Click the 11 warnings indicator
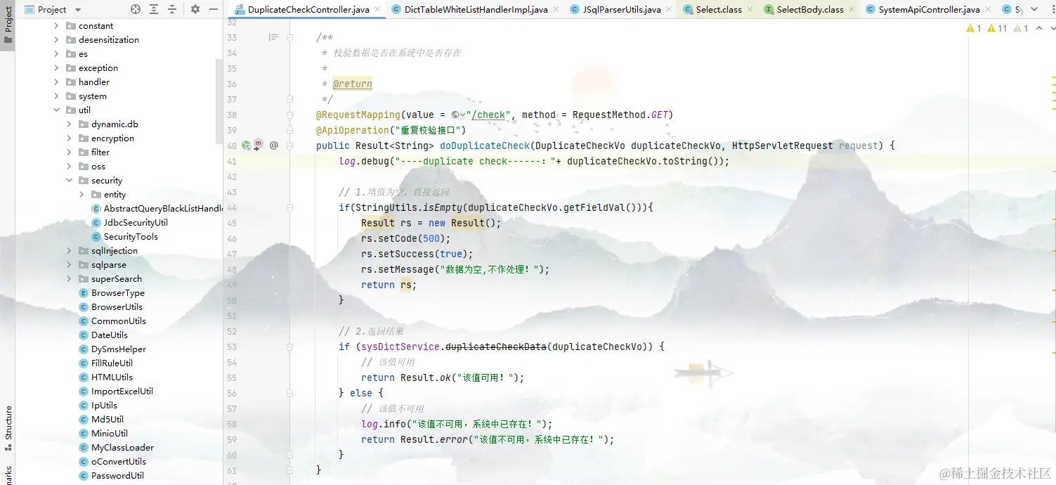The height and width of the screenshot is (485, 1056). point(997,29)
